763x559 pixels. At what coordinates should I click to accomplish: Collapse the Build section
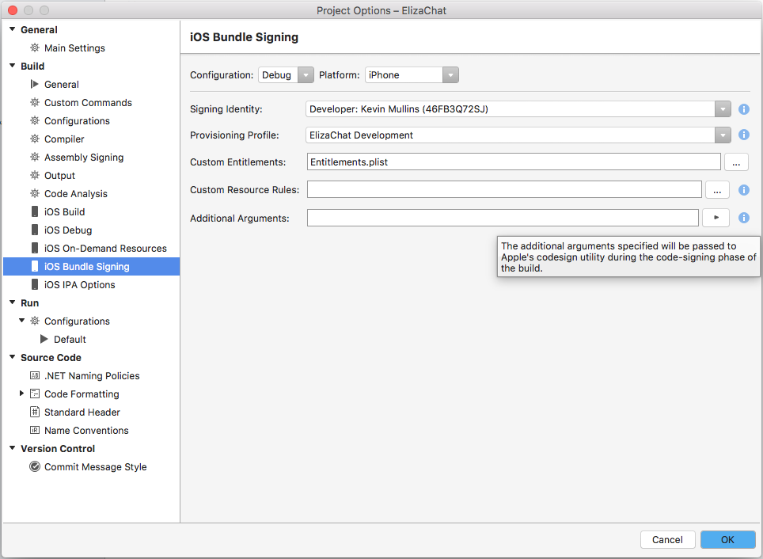(x=10, y=66)
